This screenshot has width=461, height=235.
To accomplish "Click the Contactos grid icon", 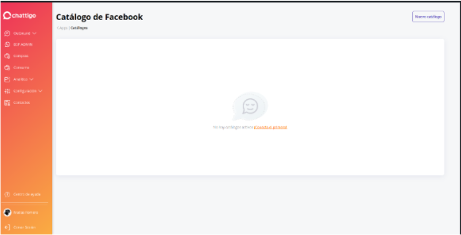I will click(7, 103).
